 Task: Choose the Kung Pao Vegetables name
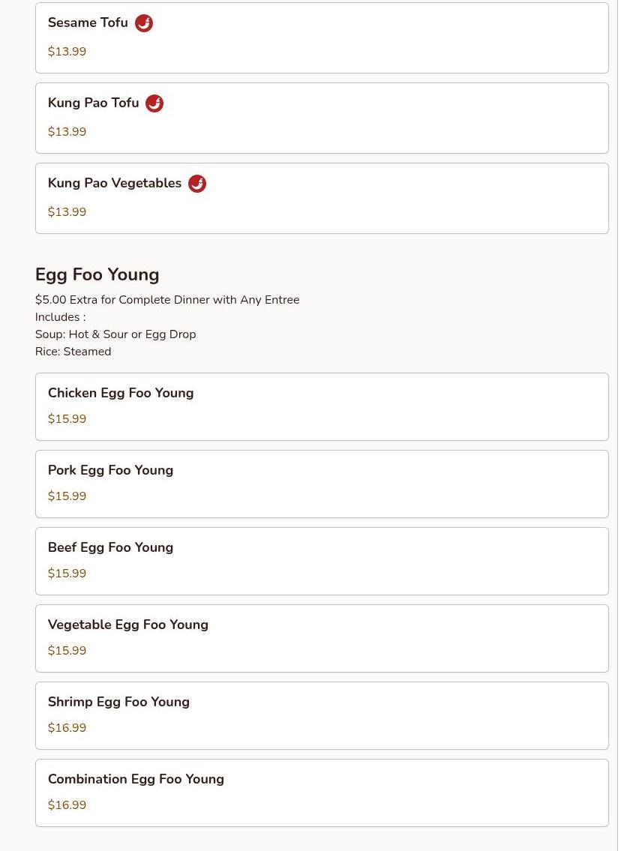coord(115,184)
